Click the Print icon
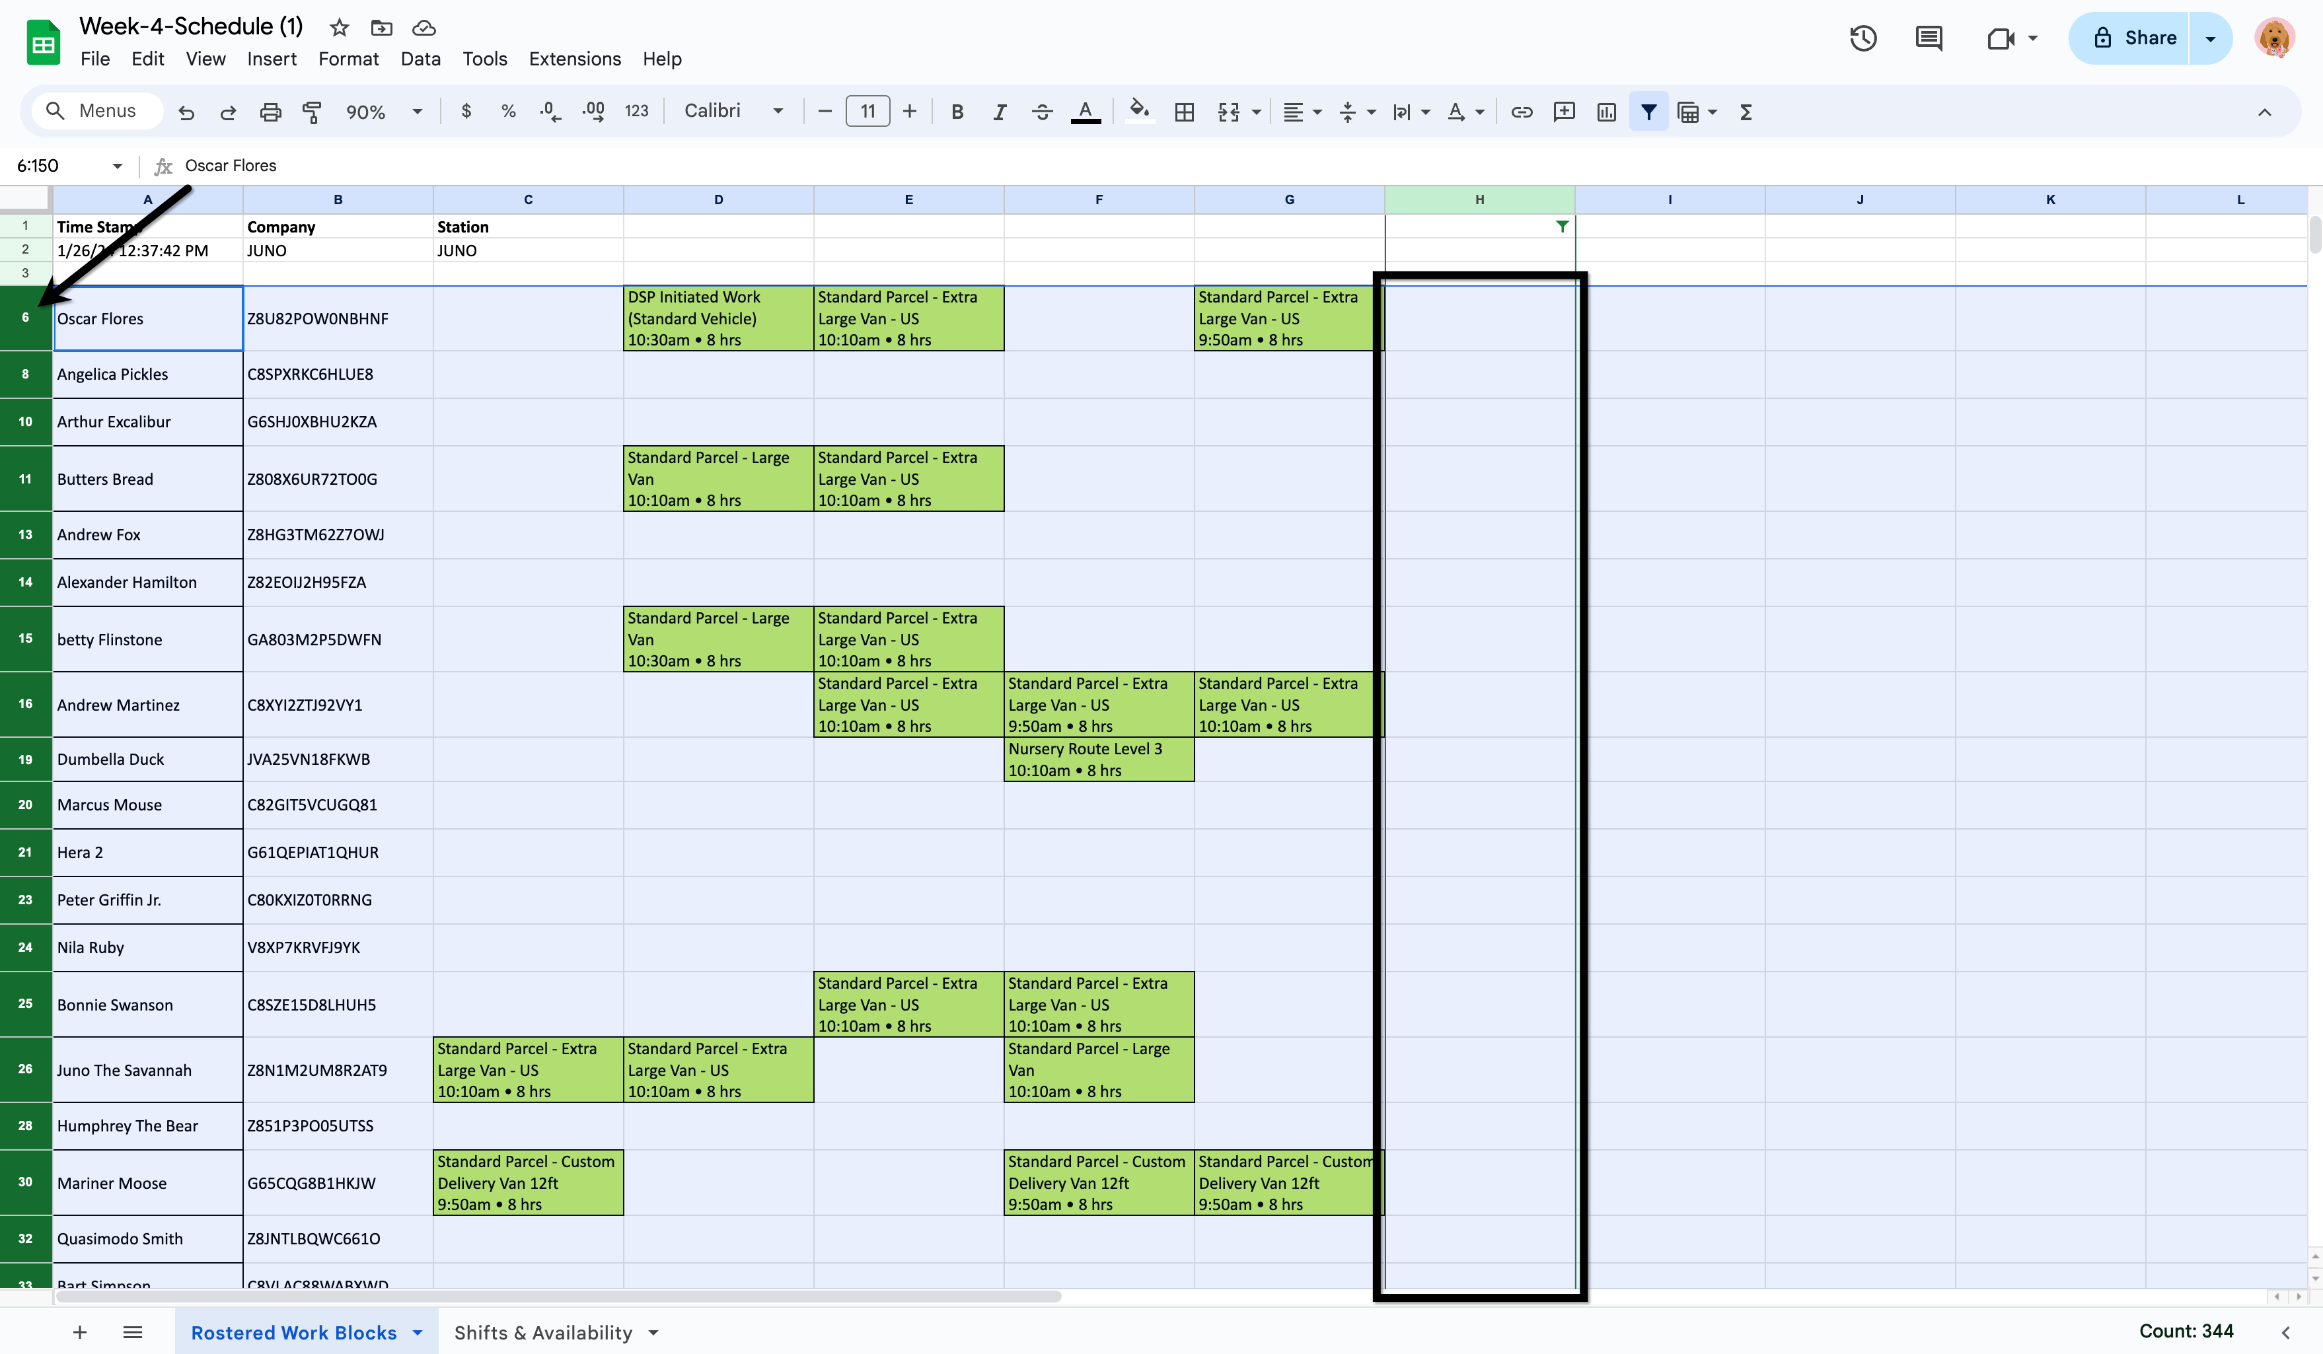The height and width of the screenshot is (1354, 2323). (x=270, y=112)
